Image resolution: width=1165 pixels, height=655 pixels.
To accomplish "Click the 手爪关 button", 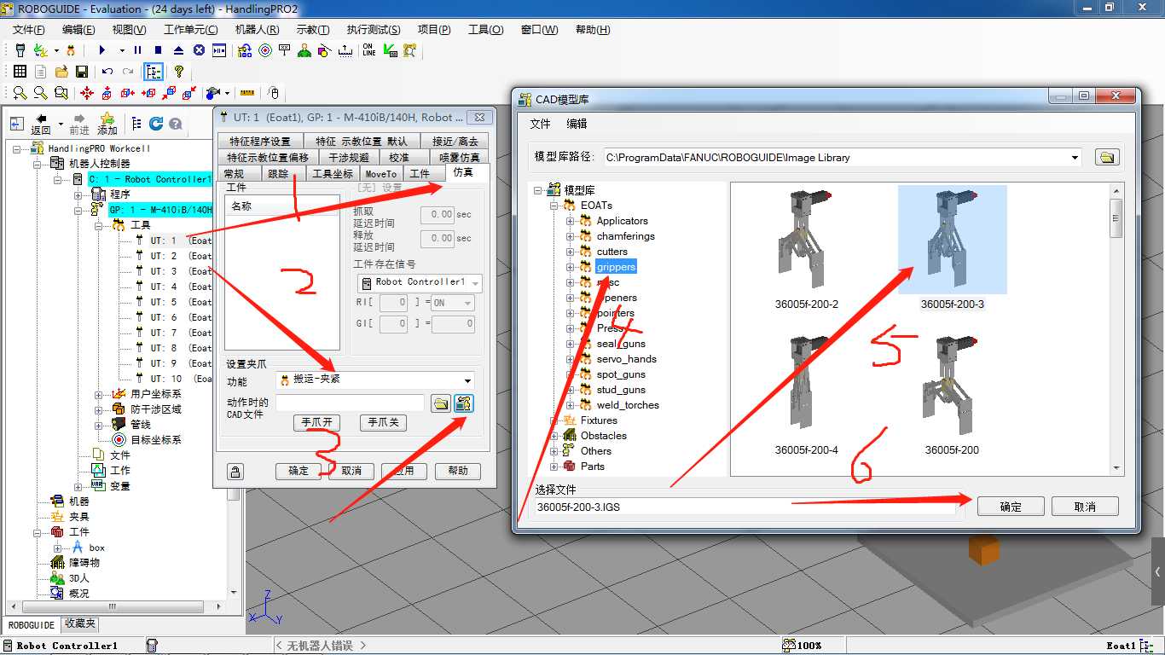I will click(382, 422).
